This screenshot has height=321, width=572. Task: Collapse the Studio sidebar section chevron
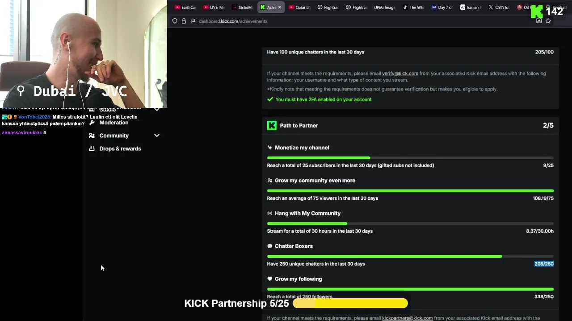[157, 109]
